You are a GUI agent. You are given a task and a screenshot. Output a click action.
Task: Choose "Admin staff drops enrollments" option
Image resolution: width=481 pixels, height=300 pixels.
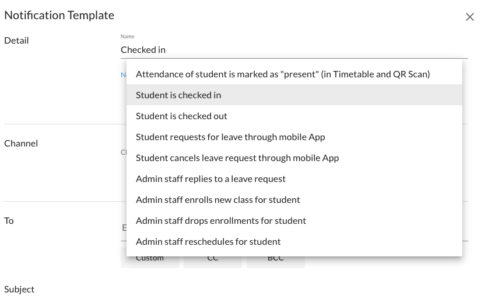221,221
